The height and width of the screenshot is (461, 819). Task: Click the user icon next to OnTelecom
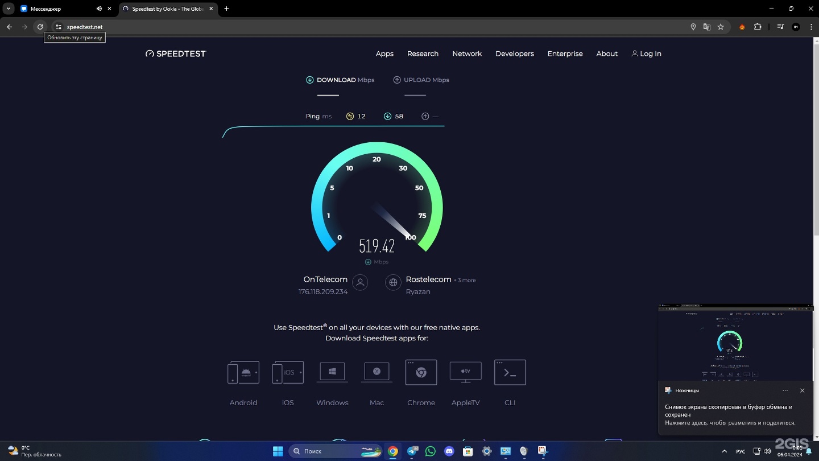360,282
